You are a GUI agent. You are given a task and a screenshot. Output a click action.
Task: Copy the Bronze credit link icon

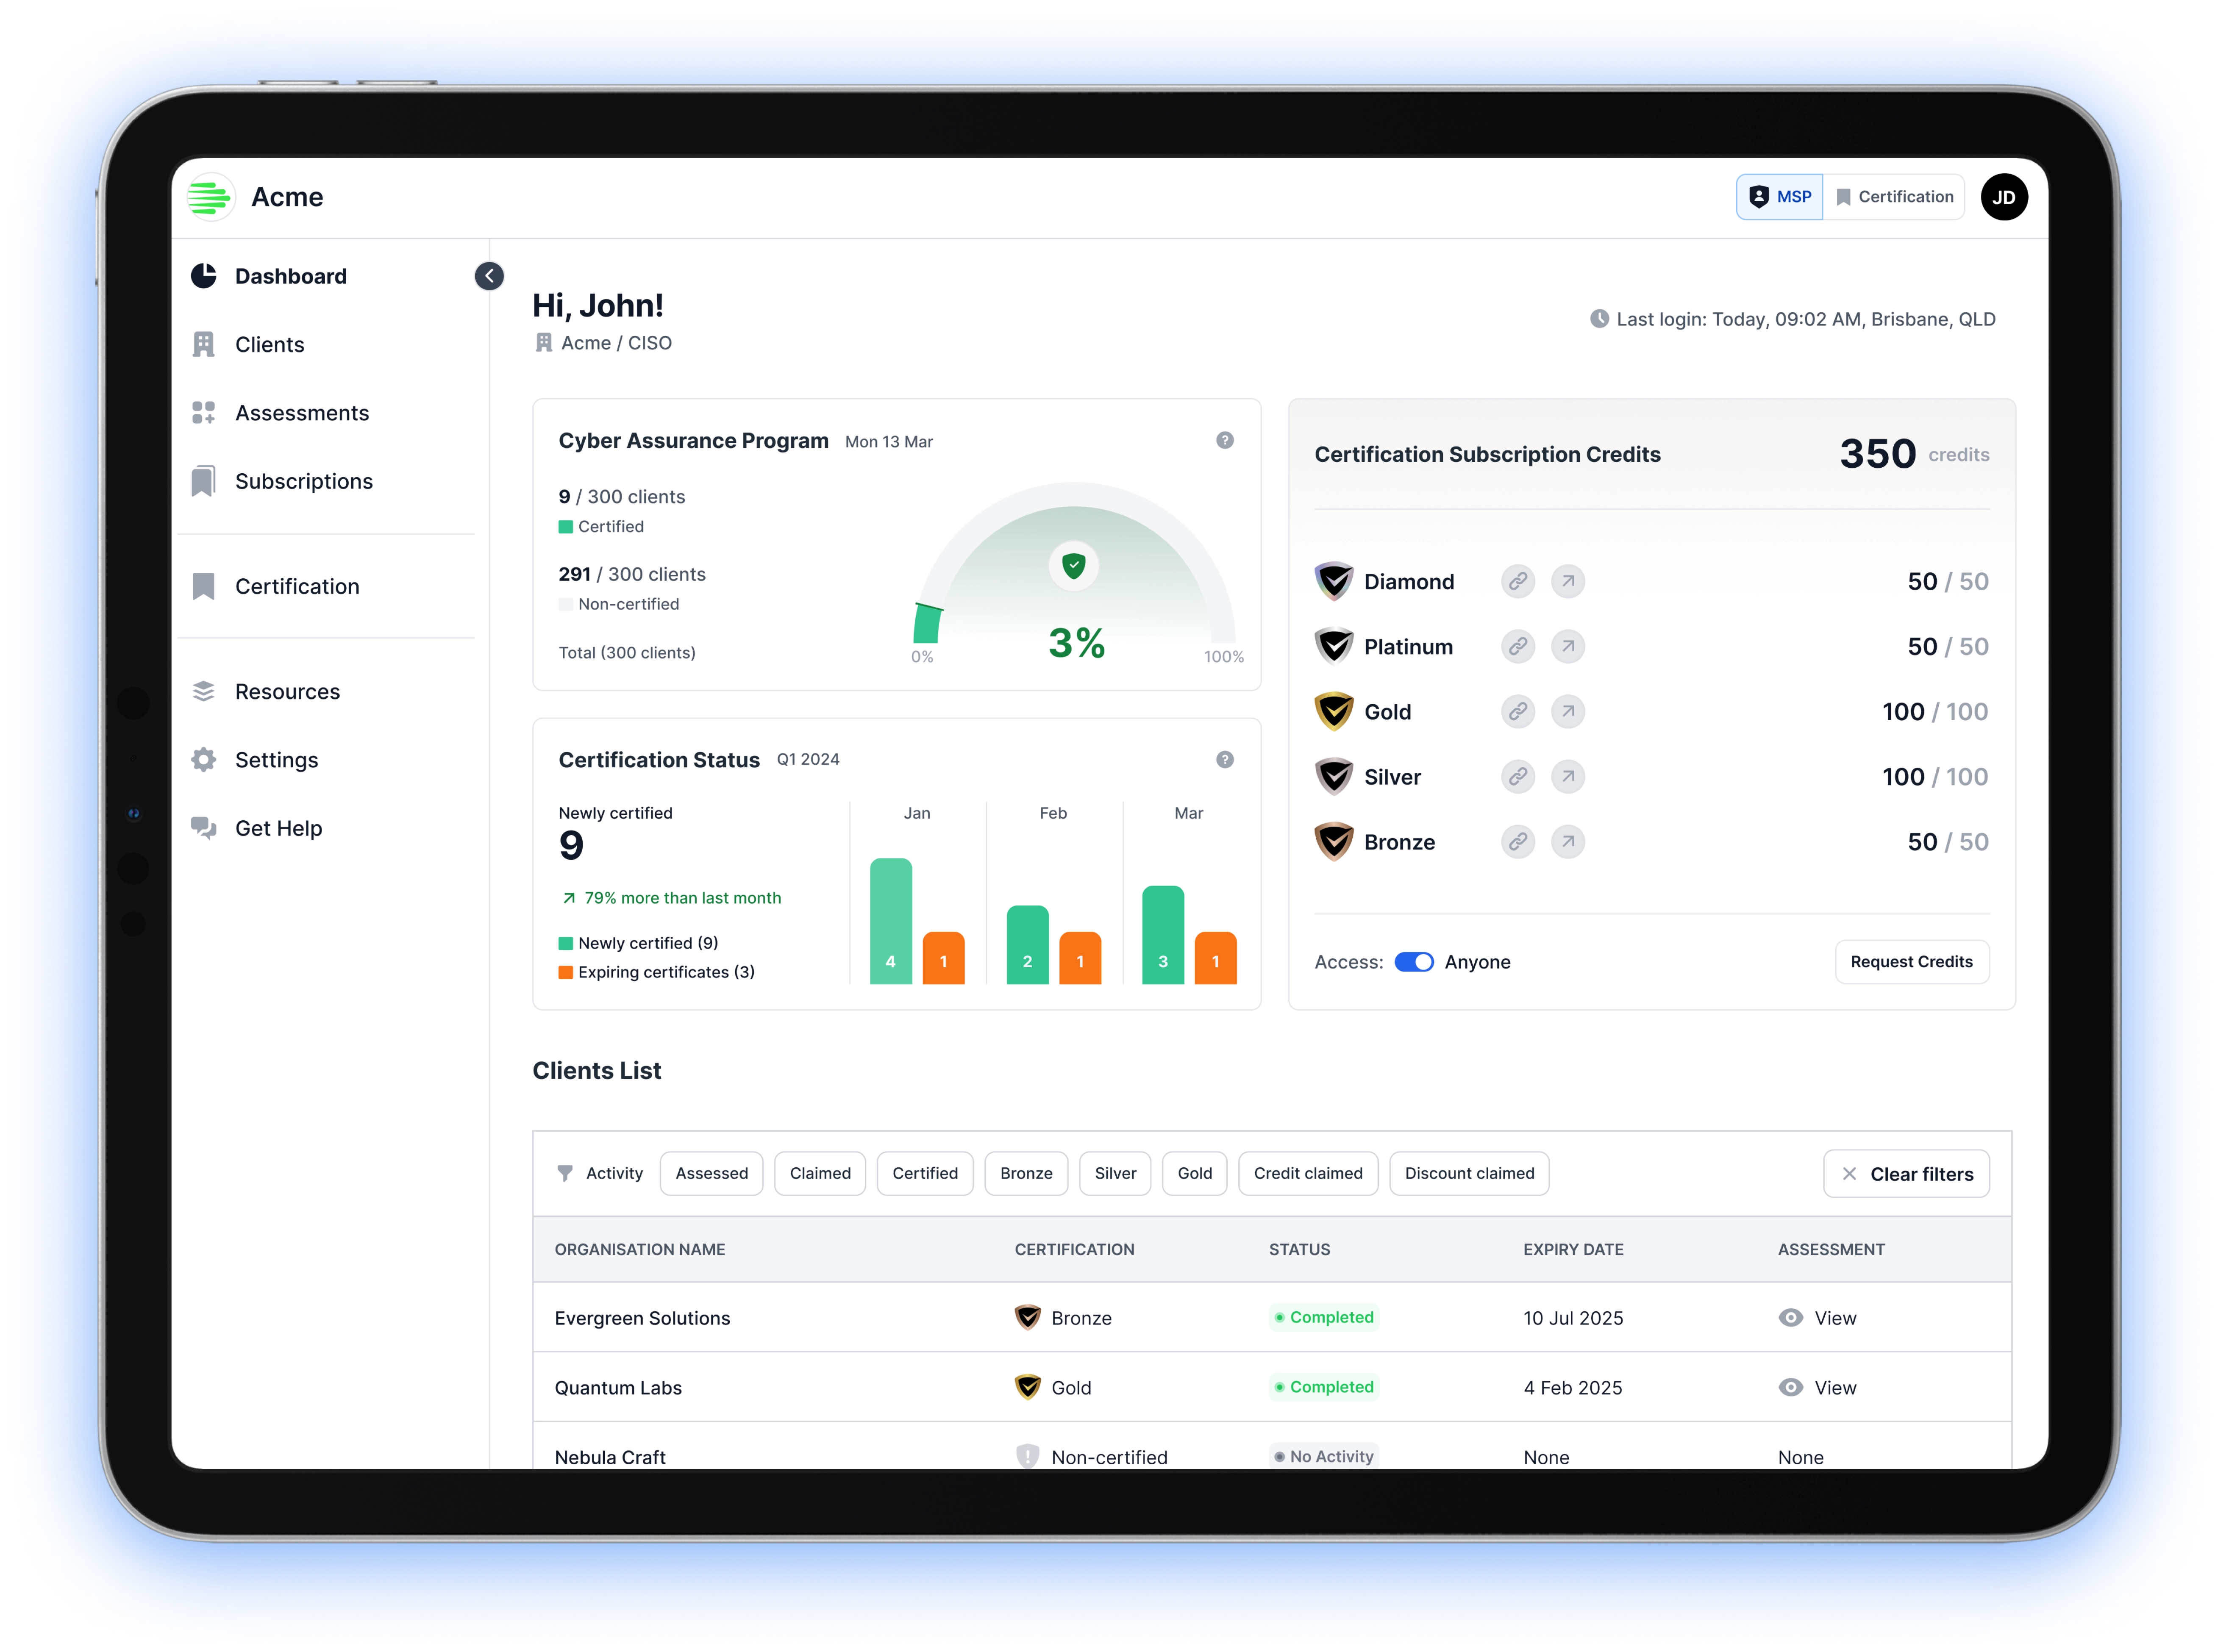click(1517, 842)
